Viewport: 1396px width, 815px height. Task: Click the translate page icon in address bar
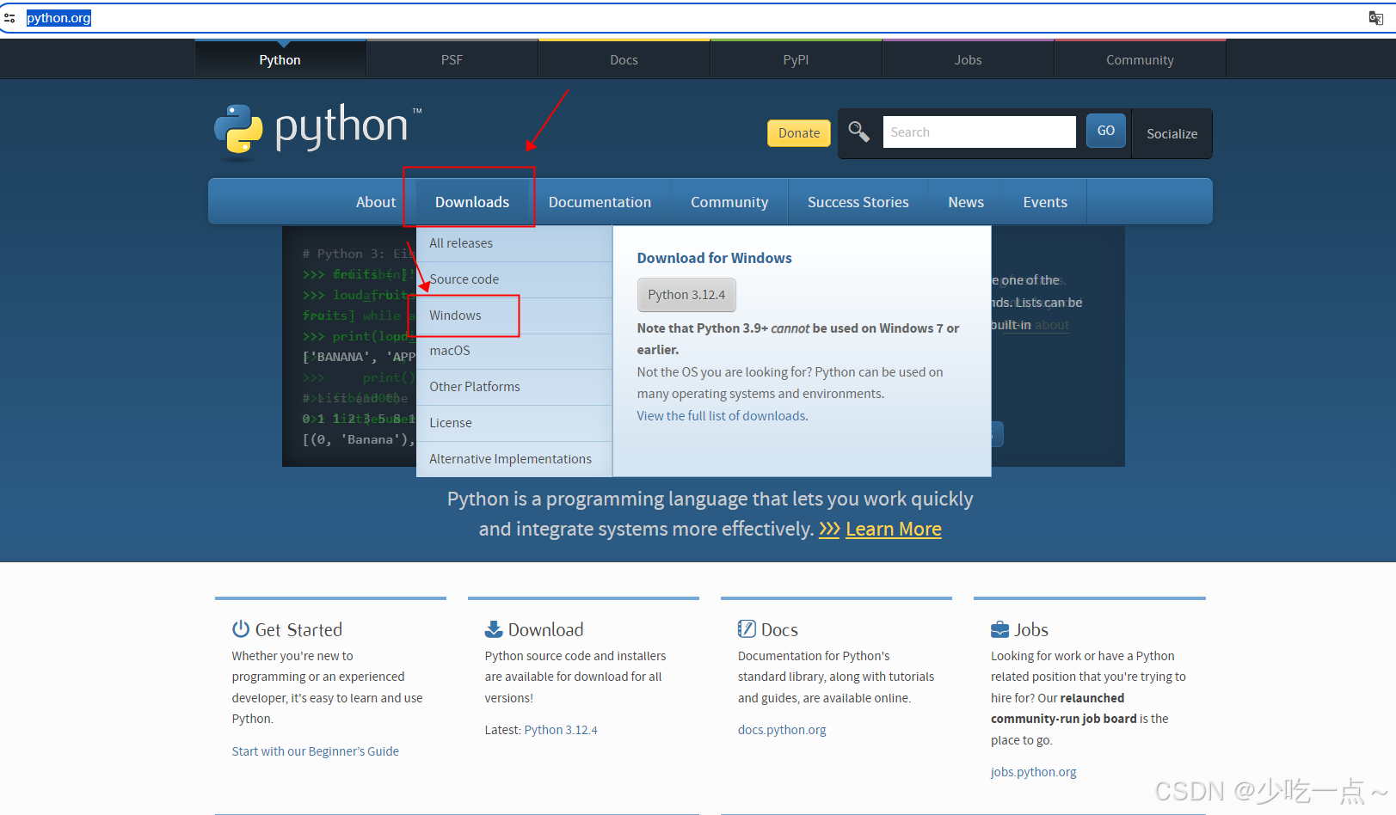(x=1375, y=18)
